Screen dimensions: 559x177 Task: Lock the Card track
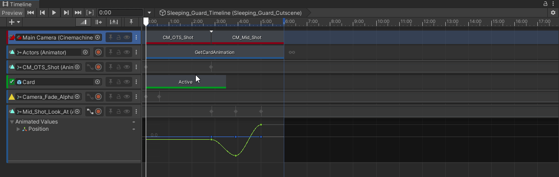point(118,82)
